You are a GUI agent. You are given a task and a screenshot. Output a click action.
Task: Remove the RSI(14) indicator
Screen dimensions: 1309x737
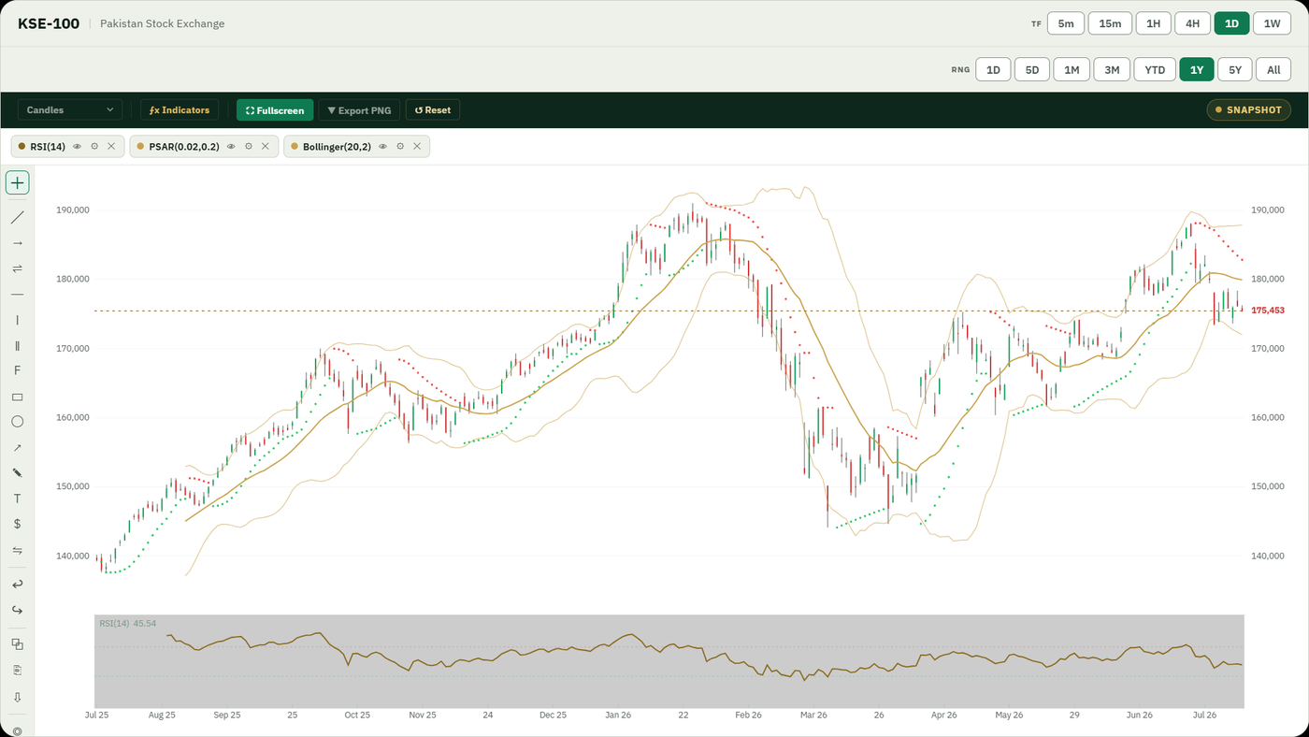pos(111,146)
